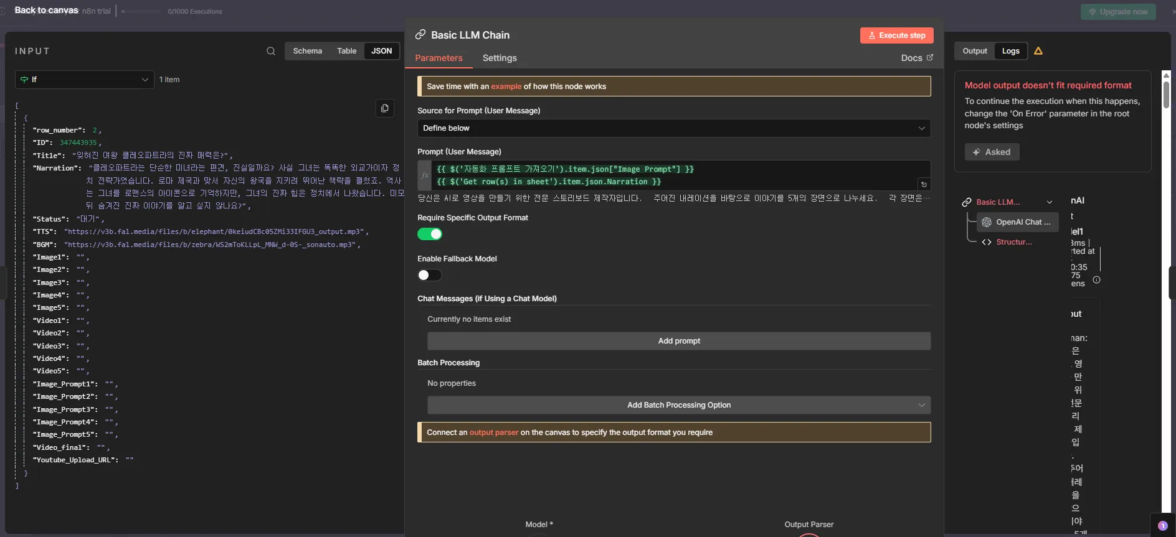This screenshot has width=1176, height=537.
Task: Open the purple notification badge in the corner
Action: click(1162, 526)
